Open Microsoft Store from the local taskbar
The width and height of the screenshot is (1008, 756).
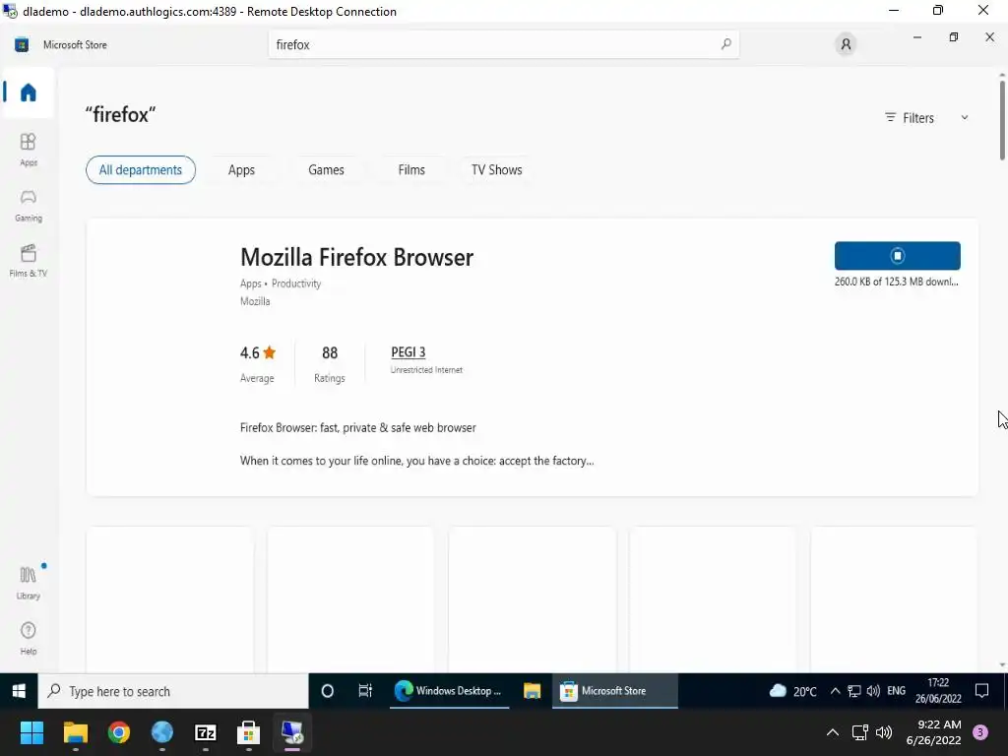[248, 732]
